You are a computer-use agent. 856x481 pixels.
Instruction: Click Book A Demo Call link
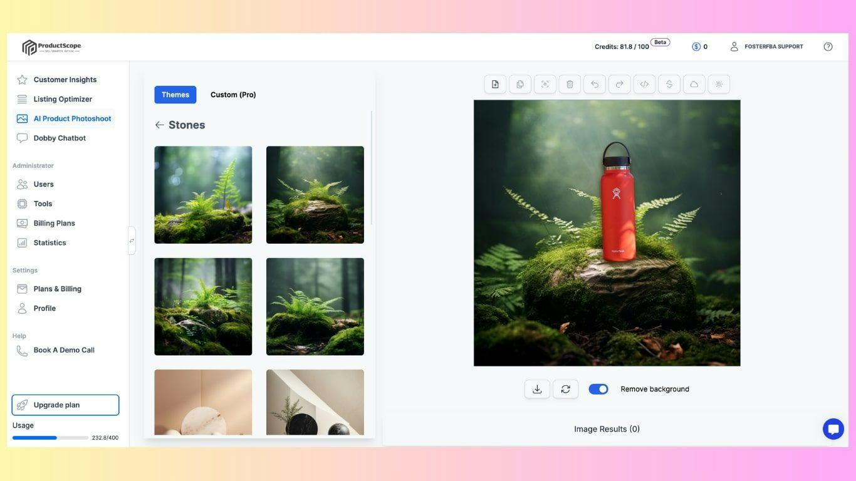(64, 350)
